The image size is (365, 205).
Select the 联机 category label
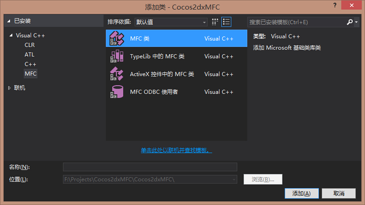(20, 88)
